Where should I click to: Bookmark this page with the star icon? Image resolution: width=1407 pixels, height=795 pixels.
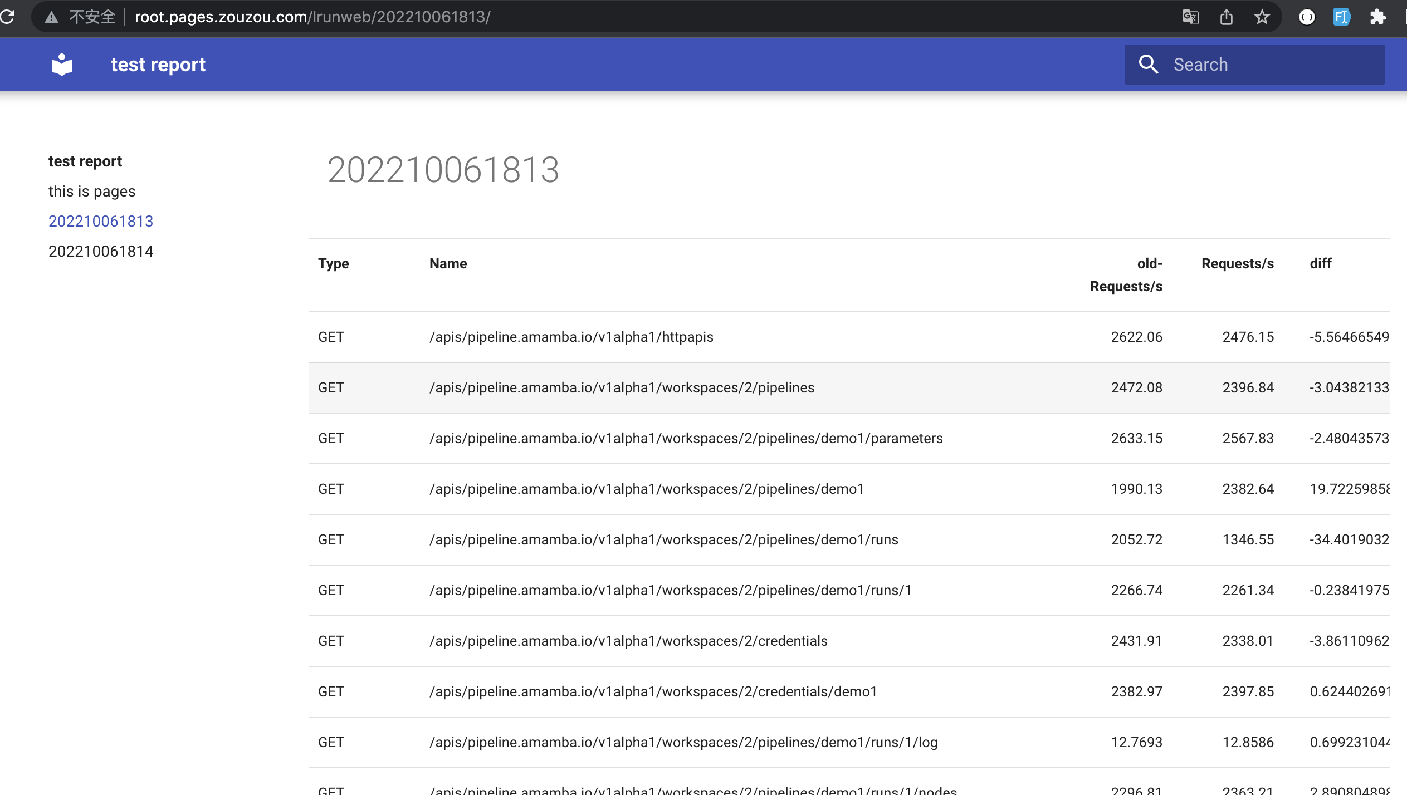tap(1262, 17)
